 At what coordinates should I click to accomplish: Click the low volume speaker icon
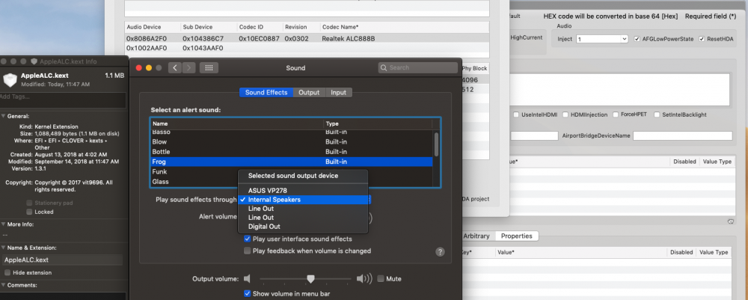247,278
